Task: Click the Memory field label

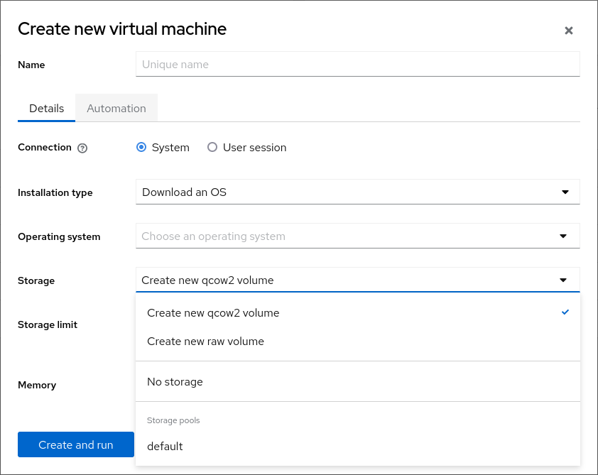Action: click(37, 385)
